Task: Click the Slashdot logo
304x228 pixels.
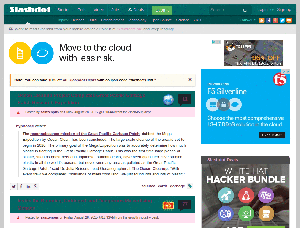Action: [x=30, y=9]
